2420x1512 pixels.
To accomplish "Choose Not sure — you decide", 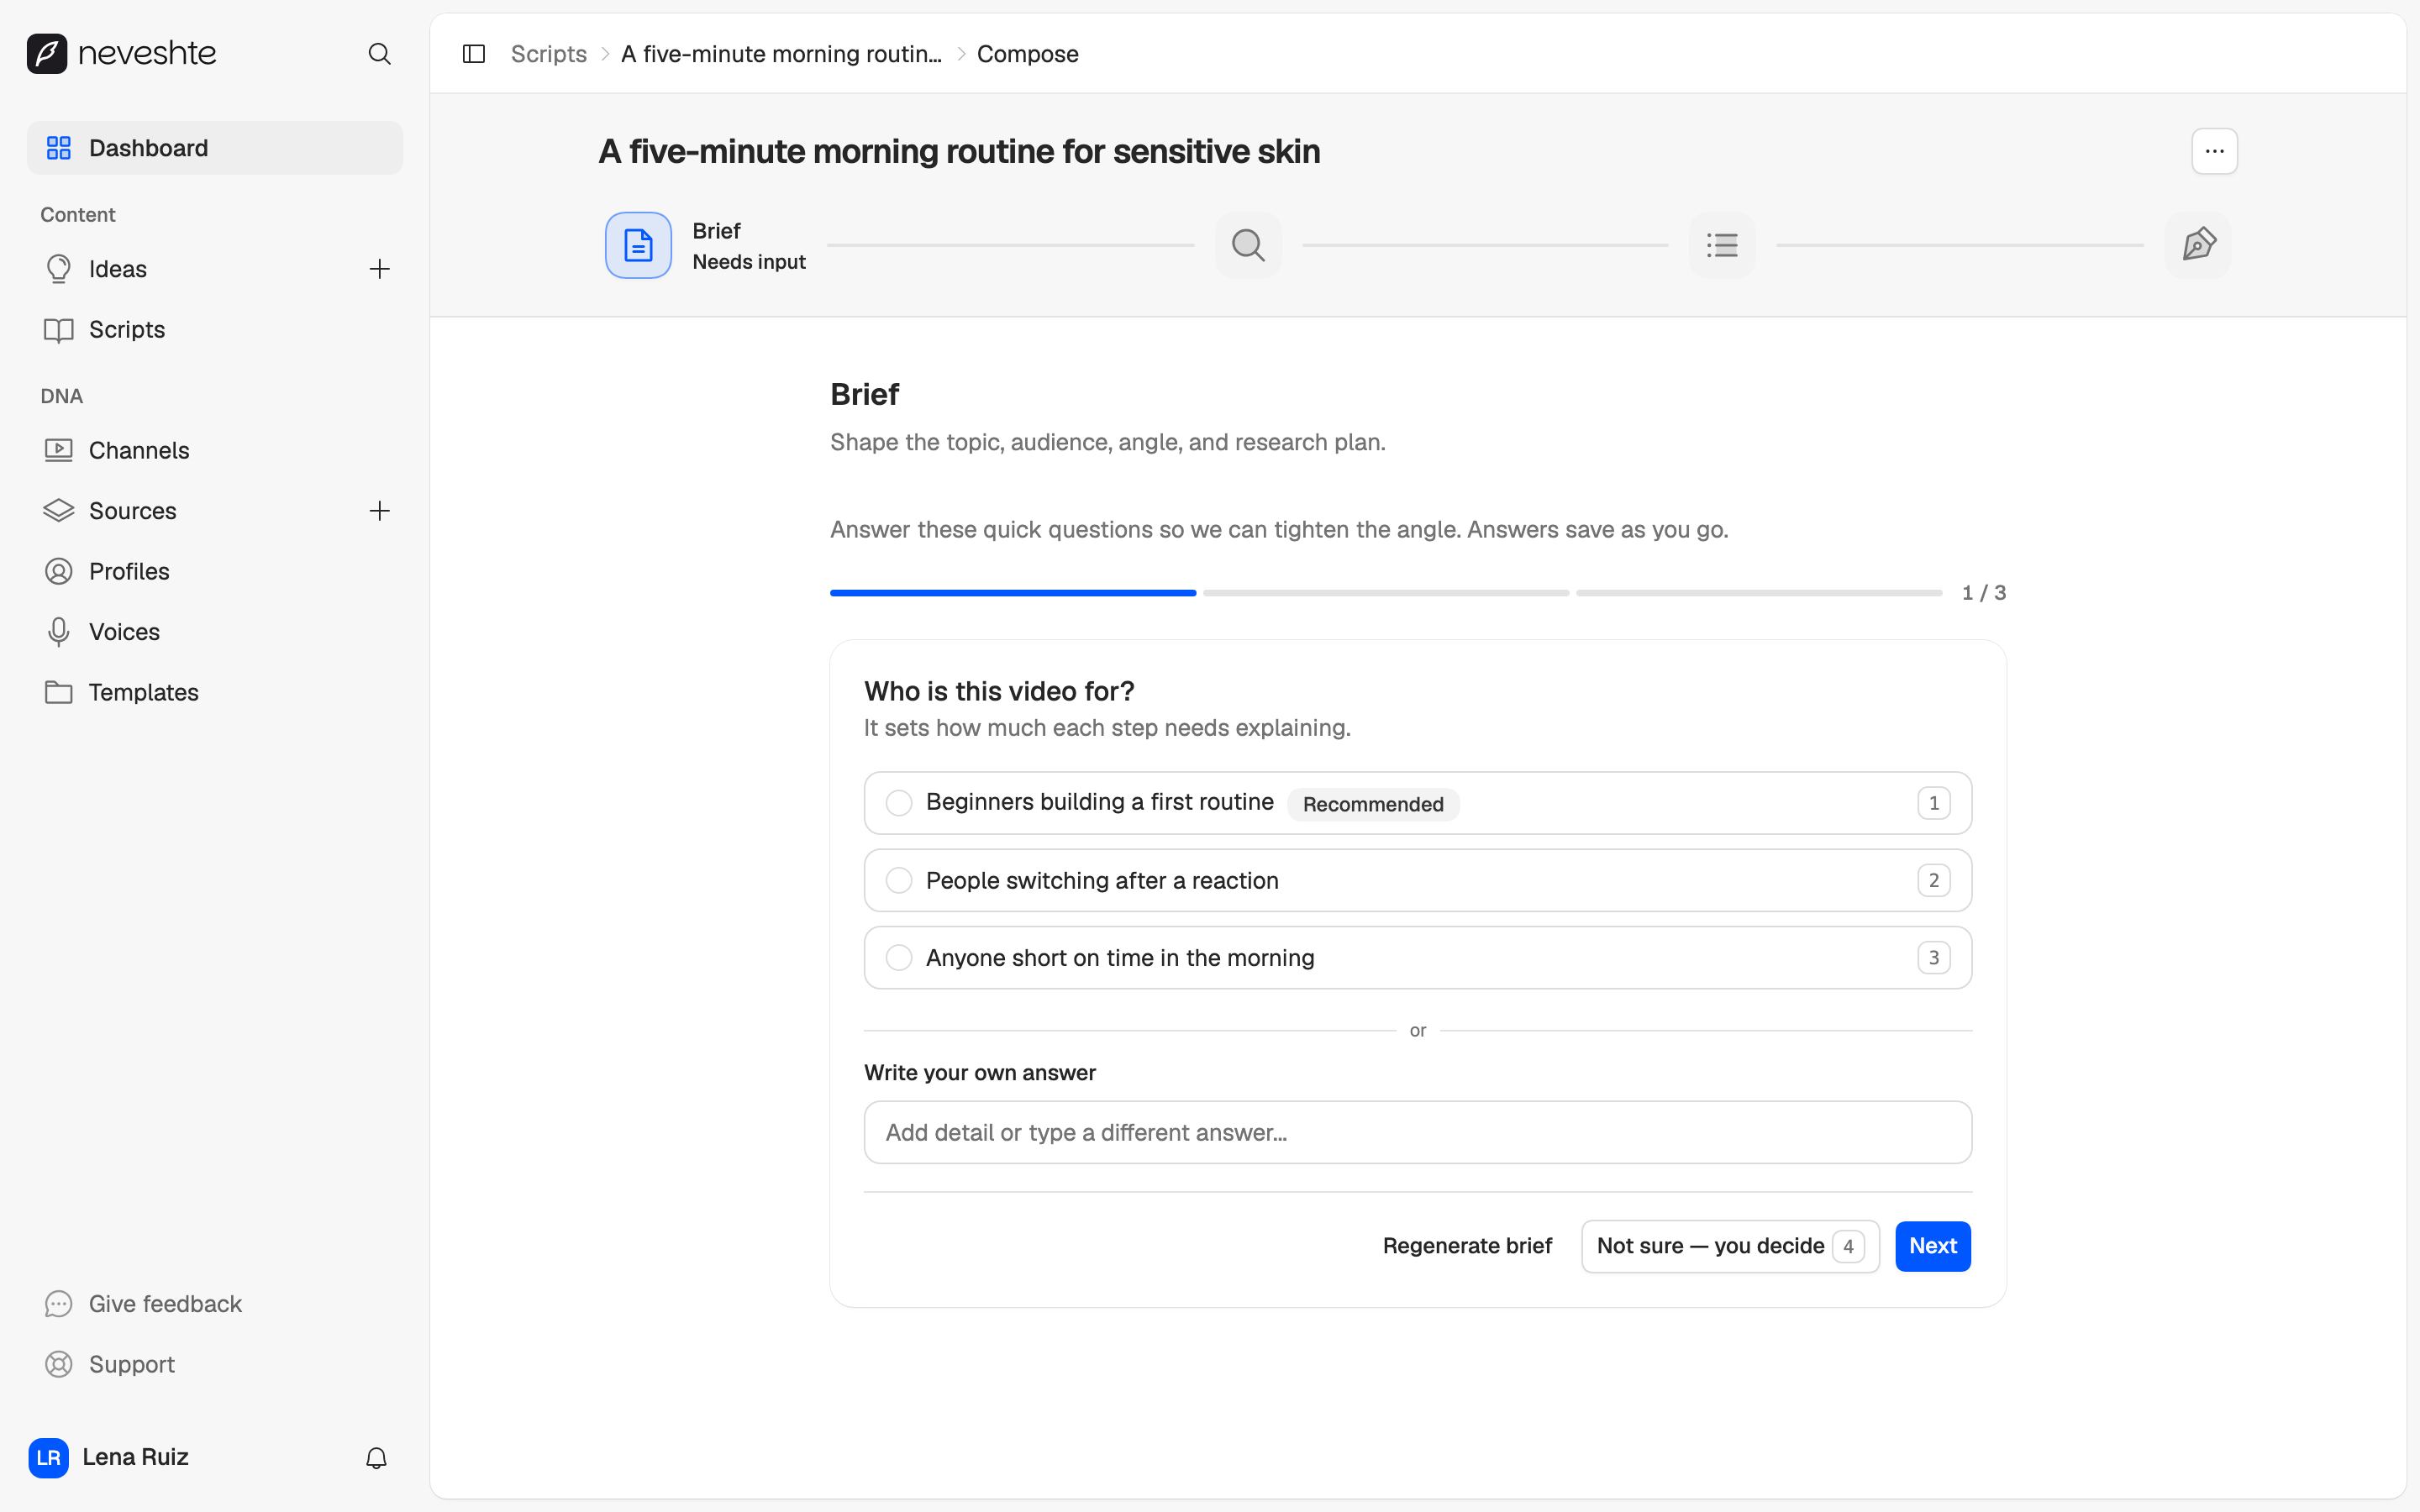I will click(1730, 1246).
